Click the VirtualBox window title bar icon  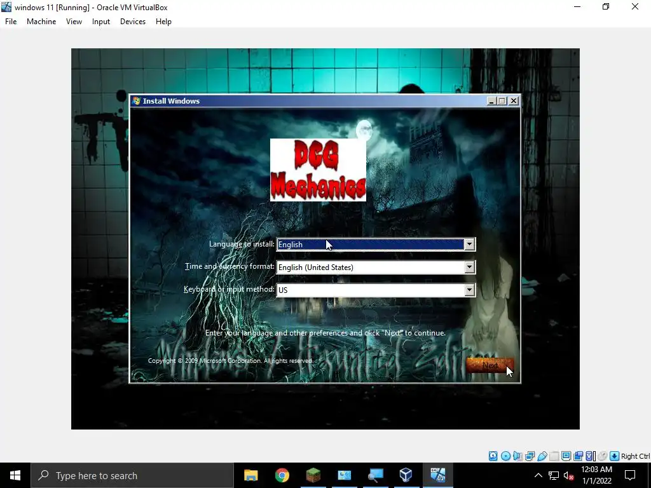(x=6, y=7)
